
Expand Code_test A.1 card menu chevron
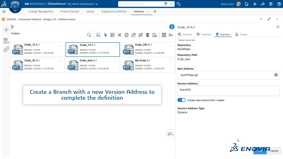(115, 62)
